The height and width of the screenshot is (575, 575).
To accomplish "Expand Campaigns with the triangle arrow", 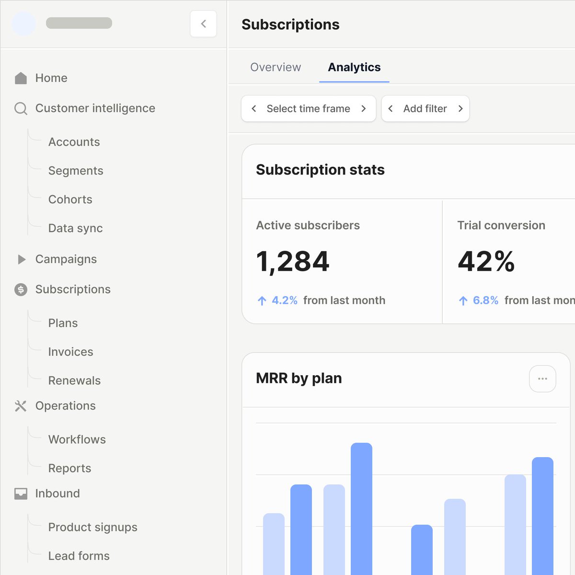I will click(x=21, y=259).
